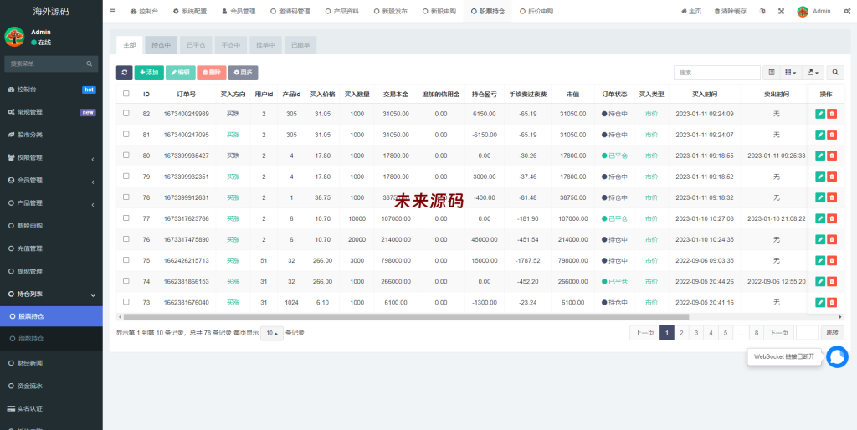
Task: Open the export data dropdown
Action: pyautogui.click(x=813, y=72)
